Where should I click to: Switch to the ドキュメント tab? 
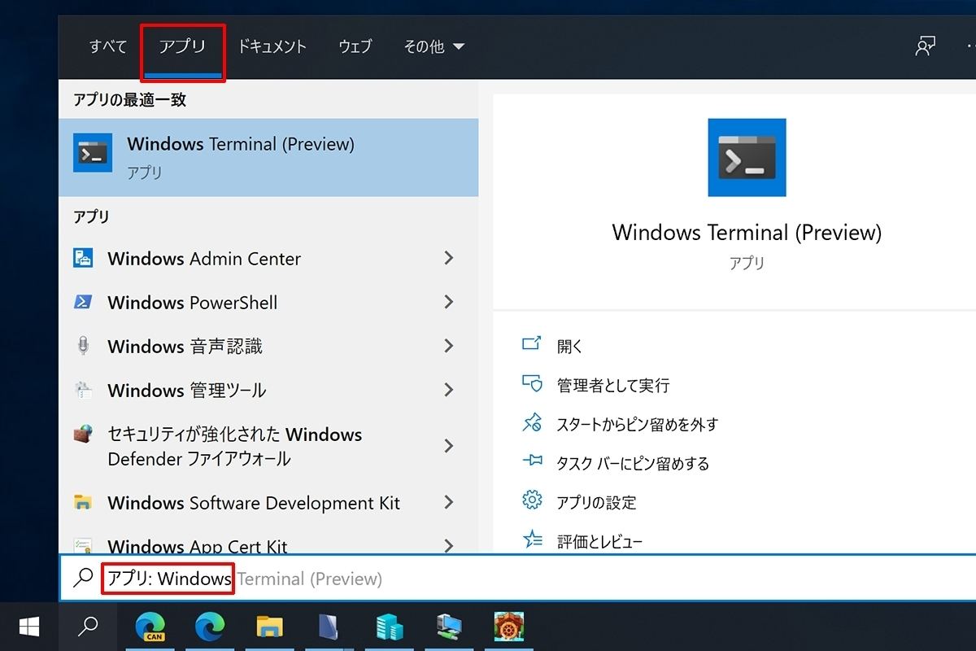pyautogui.click(x=272, y=46)
